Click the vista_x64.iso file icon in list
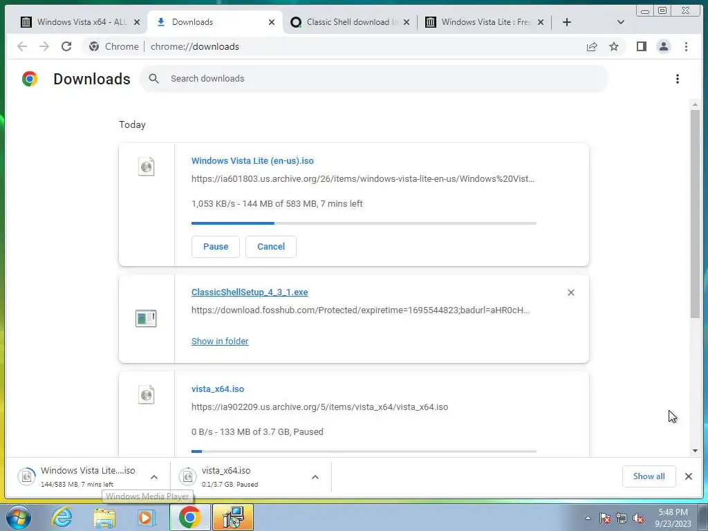 click(x=147, y=395)
